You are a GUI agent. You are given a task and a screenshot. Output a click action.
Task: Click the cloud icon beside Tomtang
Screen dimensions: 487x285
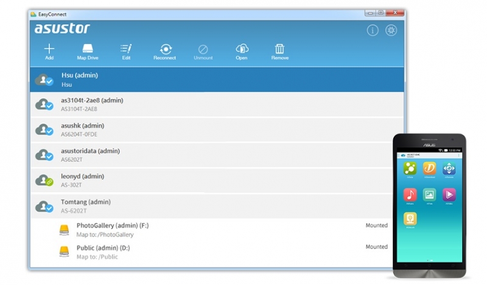coord(44,206)
